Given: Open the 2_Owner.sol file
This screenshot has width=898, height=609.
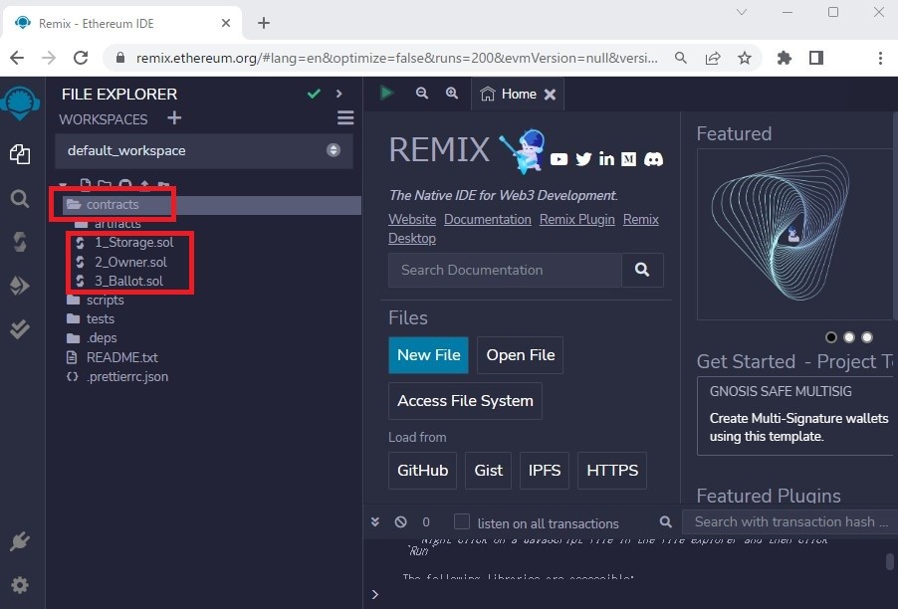Looking at the screenshot, I should [x=130, y=262].
